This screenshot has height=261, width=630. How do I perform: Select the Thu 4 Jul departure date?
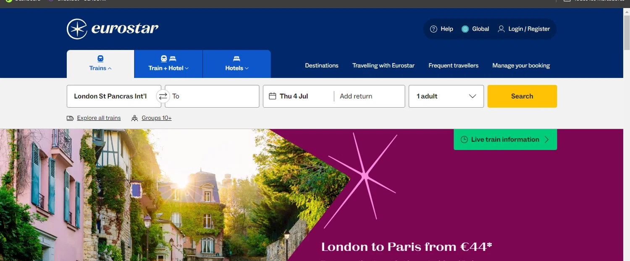(x=294, y=96)
